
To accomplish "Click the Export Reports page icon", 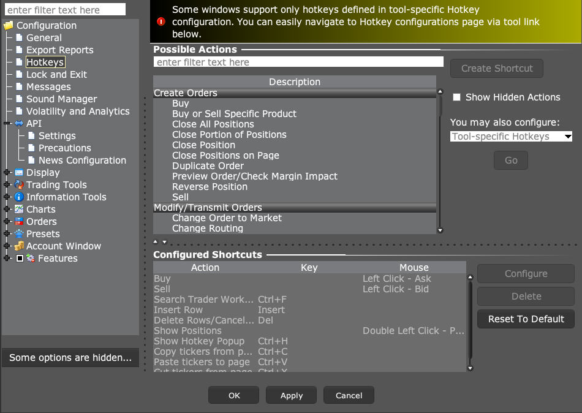I will (x=20, y=50).
